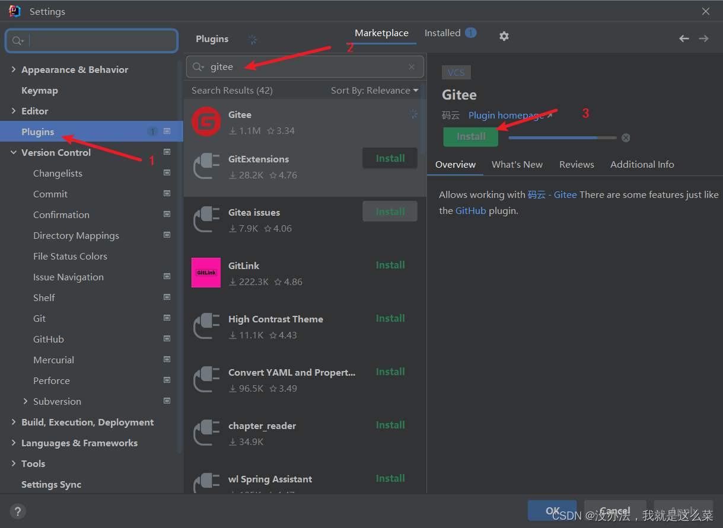Screen dimensions: 723x528
Task: Open the Reviews tab
Action: [x=577, y=164]
